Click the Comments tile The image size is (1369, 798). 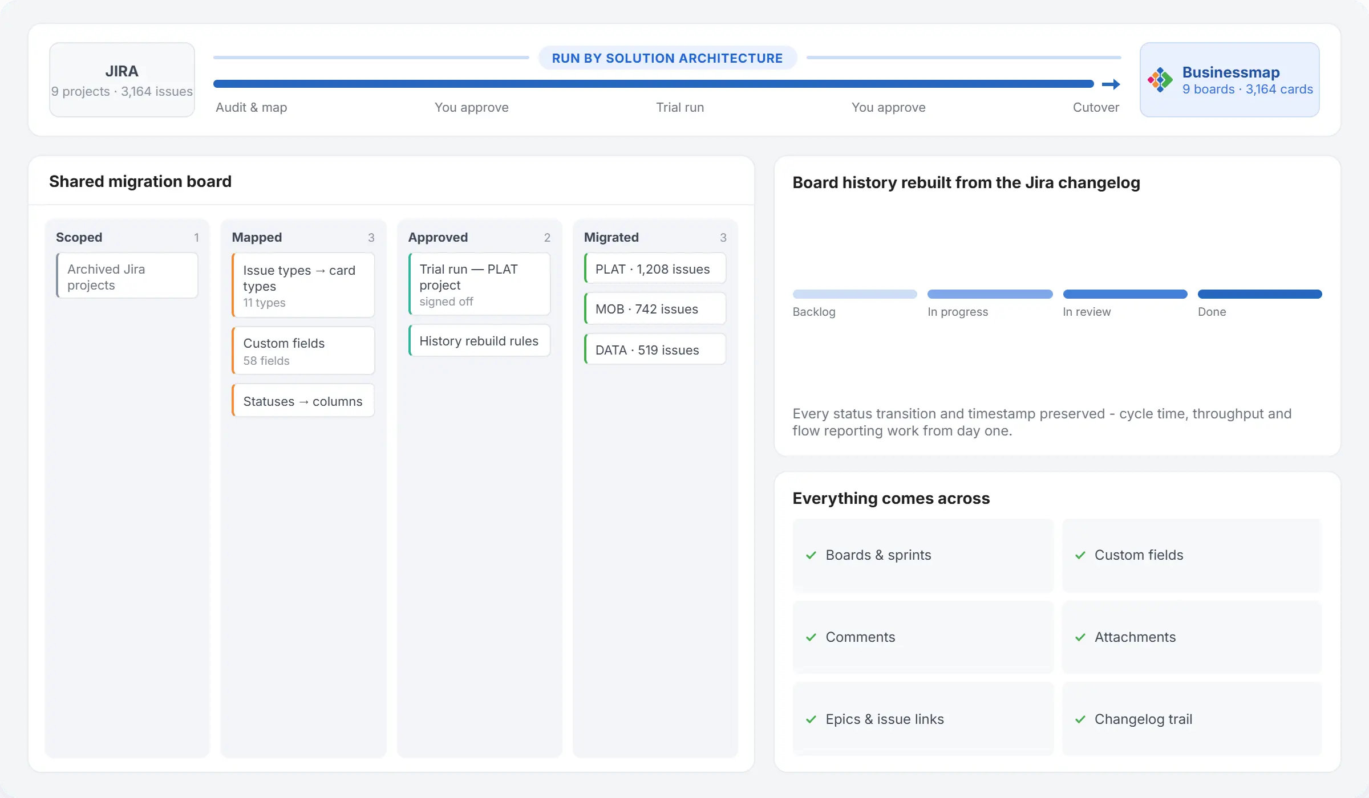923,637
